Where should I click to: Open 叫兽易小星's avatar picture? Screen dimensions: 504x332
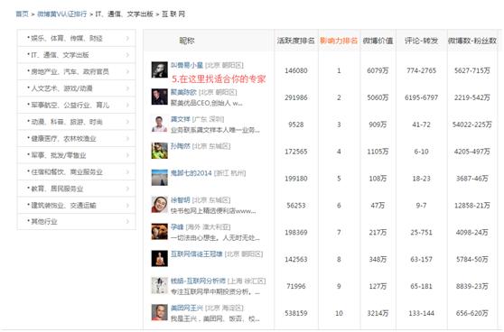160,70
